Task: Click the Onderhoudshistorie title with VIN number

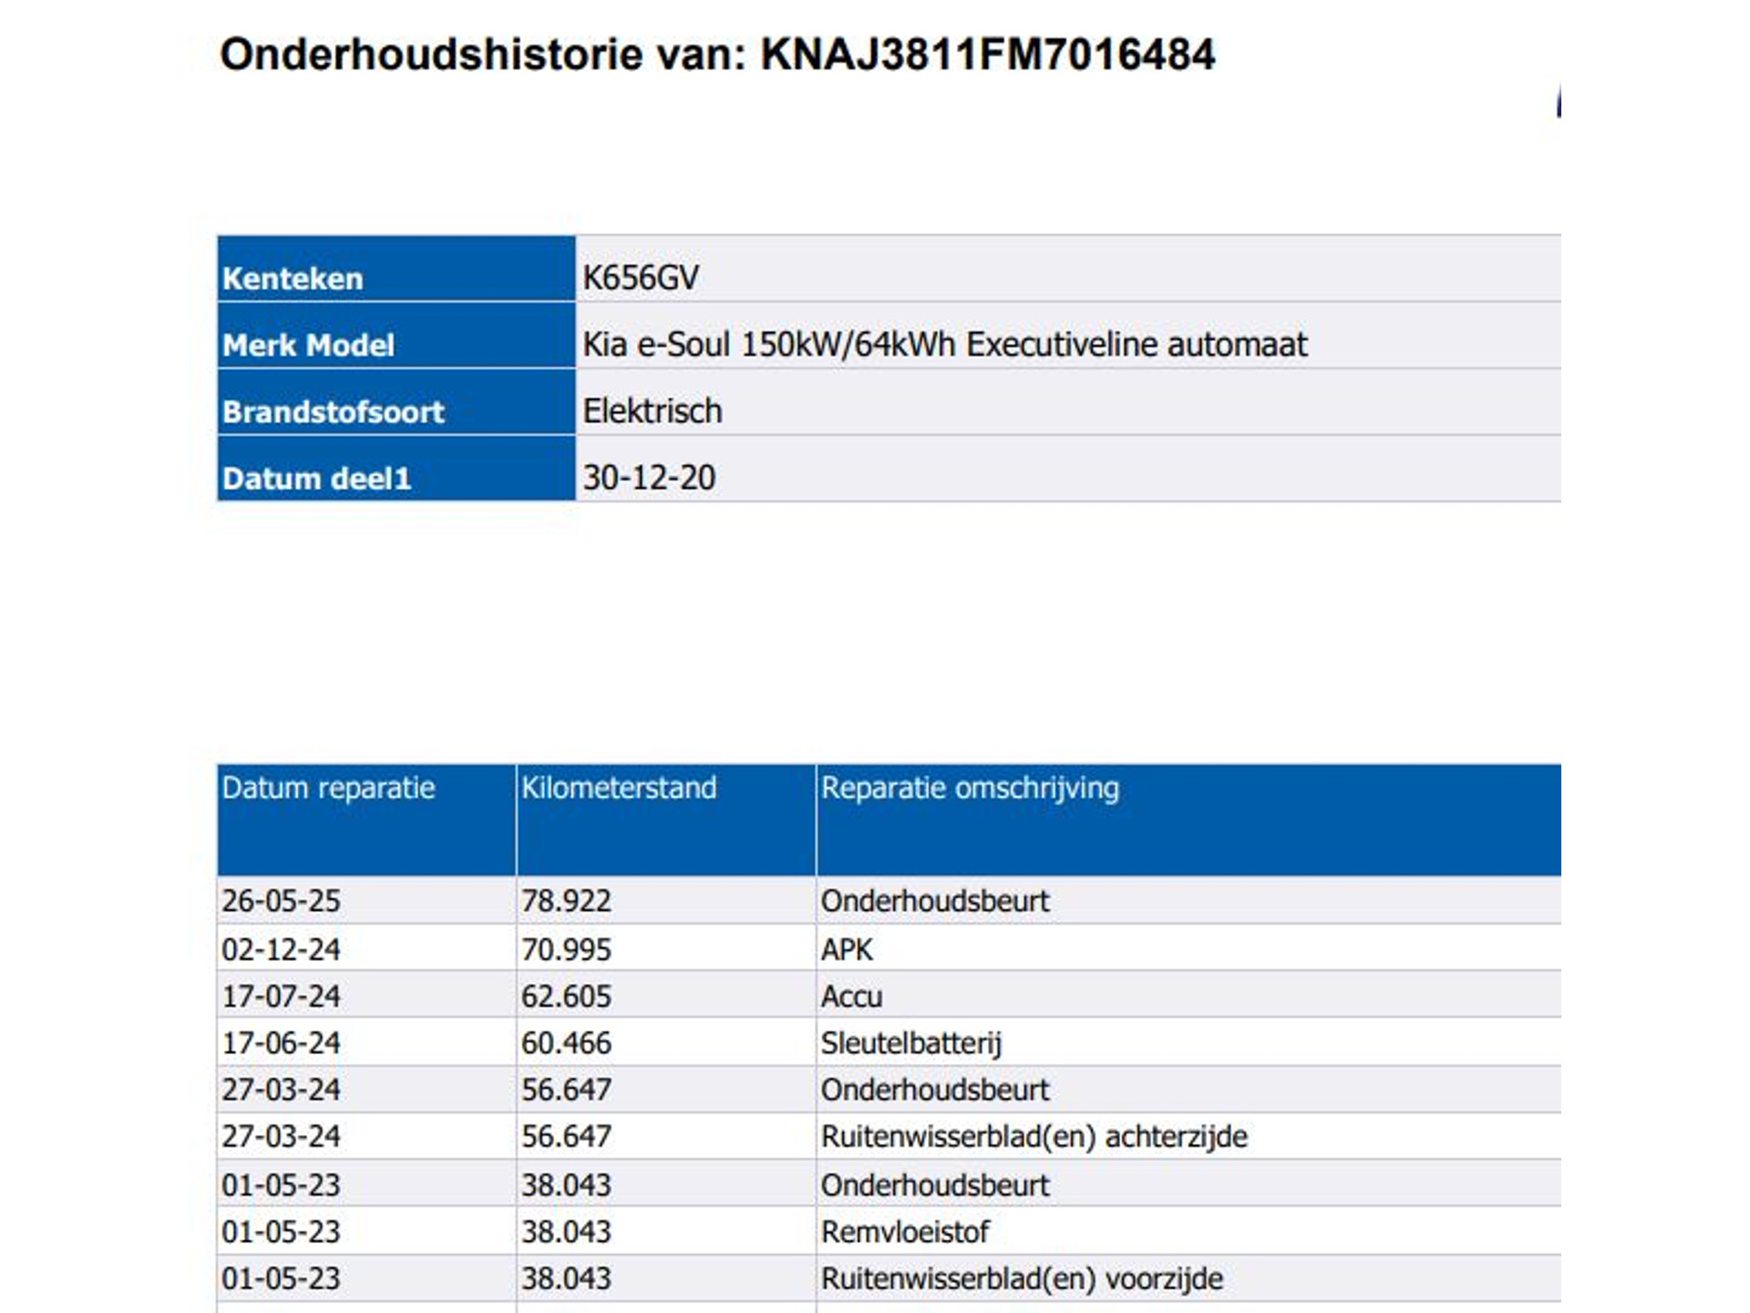Action: click(717, 55)
